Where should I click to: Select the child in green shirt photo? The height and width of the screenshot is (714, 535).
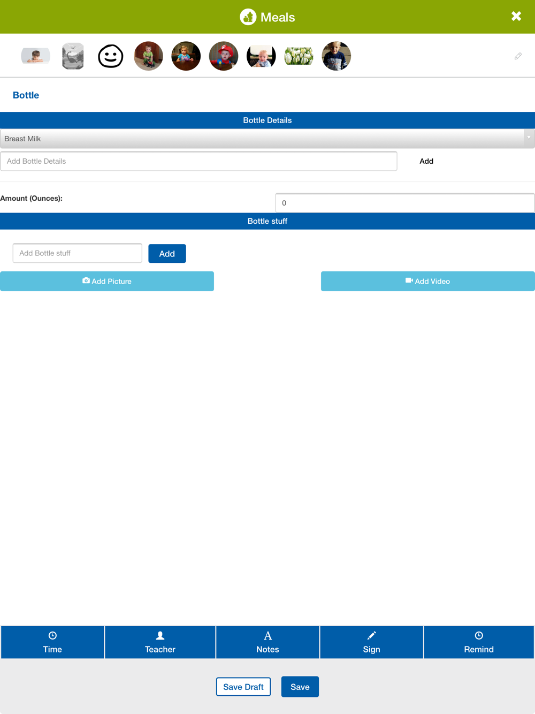(148, 56)
